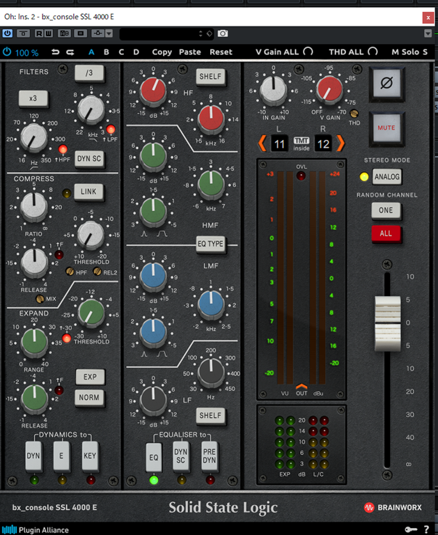This screenshot has width=438, height=535.
Task: Toggle the EXP expander mode button
Action: tap(90, 377)
